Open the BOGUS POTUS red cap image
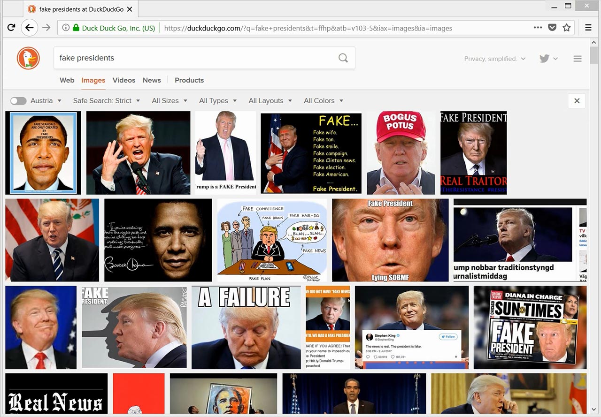 (x=401, y=153)
